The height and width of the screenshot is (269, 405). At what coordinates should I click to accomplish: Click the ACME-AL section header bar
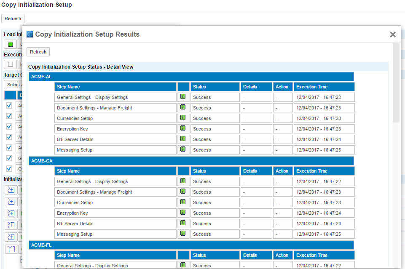pyautogui.click(x=191, y=77)
